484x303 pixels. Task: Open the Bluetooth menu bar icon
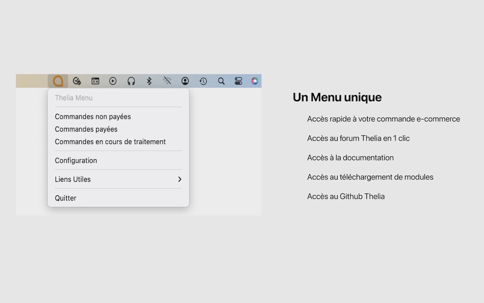[x=149, y=81]
